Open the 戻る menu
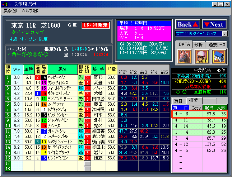Viewport: 232px width, 177px height. click(x=10, y=10)
